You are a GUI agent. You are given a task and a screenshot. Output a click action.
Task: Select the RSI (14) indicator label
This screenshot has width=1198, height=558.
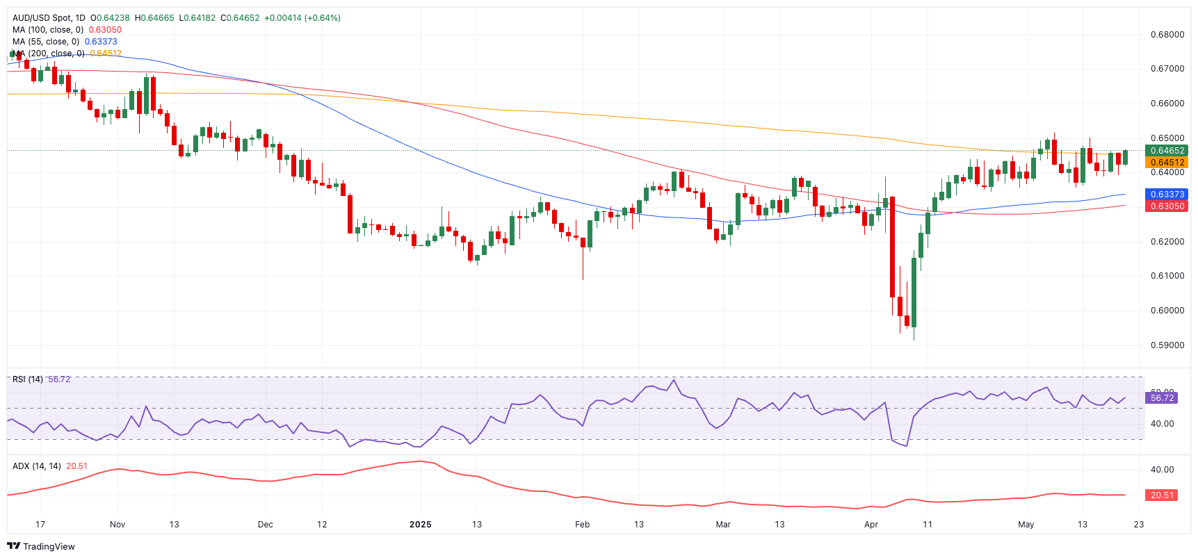[28, 379]
